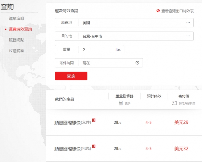Click the currency conversion icon under 寄付價
This screenshot has height=162, width=202.
[175, 103]
